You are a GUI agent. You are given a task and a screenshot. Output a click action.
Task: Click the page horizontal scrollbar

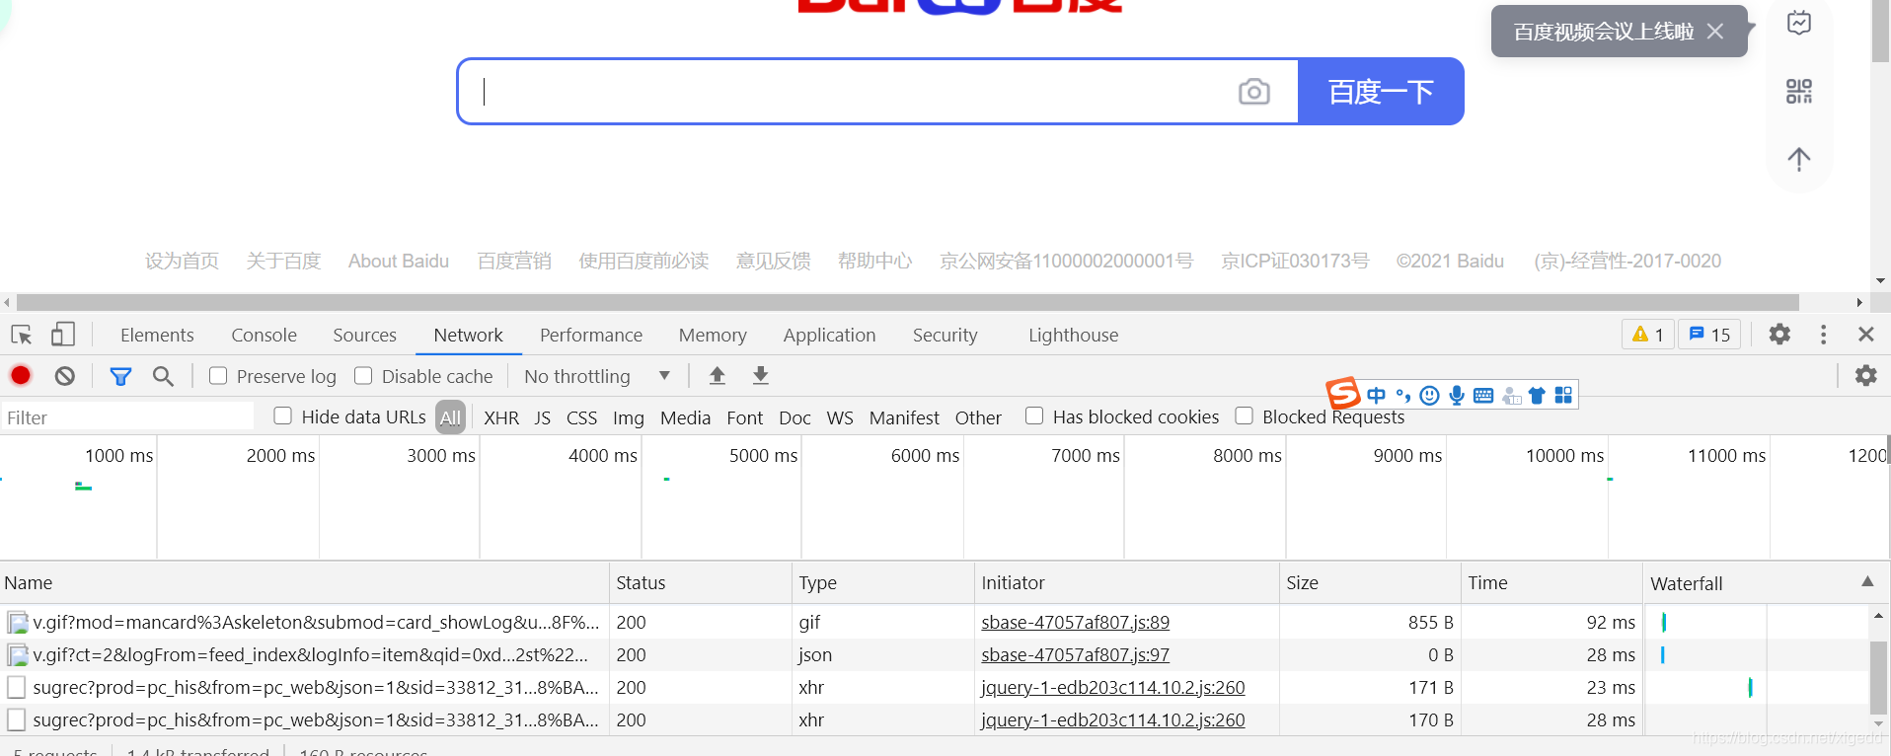point(908,302)
